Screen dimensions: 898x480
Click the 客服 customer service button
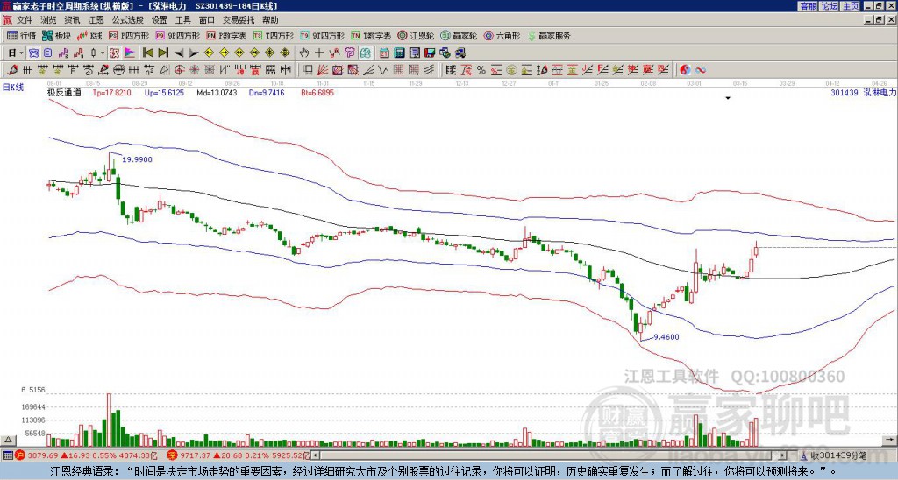808,6
